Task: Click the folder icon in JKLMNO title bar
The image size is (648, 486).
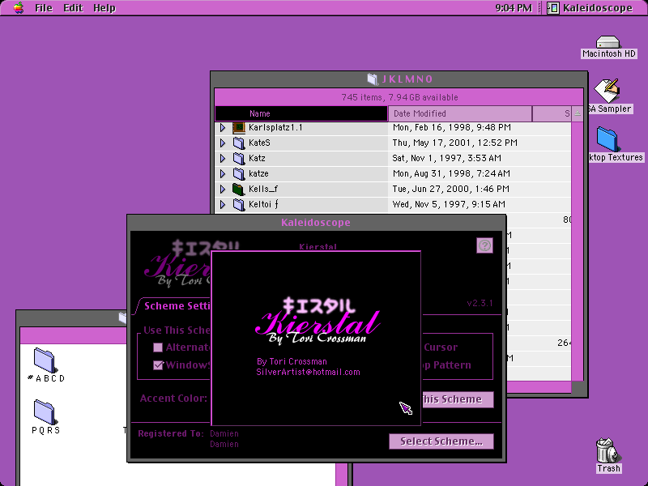Action: (373, 79)
